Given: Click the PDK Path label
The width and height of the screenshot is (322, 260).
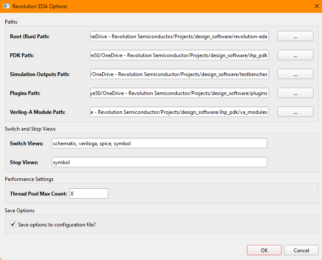Looking at the screenshot, I should pos(22,55).
